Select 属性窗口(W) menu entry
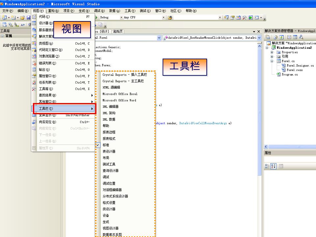The height and width of the screenshot is (237, 316). pyautogui.click(x=63, y=76)
